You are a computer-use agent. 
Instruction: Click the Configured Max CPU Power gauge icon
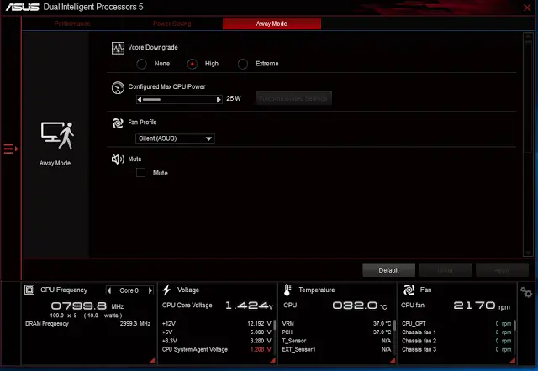click(118, 87)
